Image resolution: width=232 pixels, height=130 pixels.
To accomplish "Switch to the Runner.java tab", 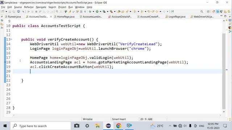I will [x=13, y=17].
